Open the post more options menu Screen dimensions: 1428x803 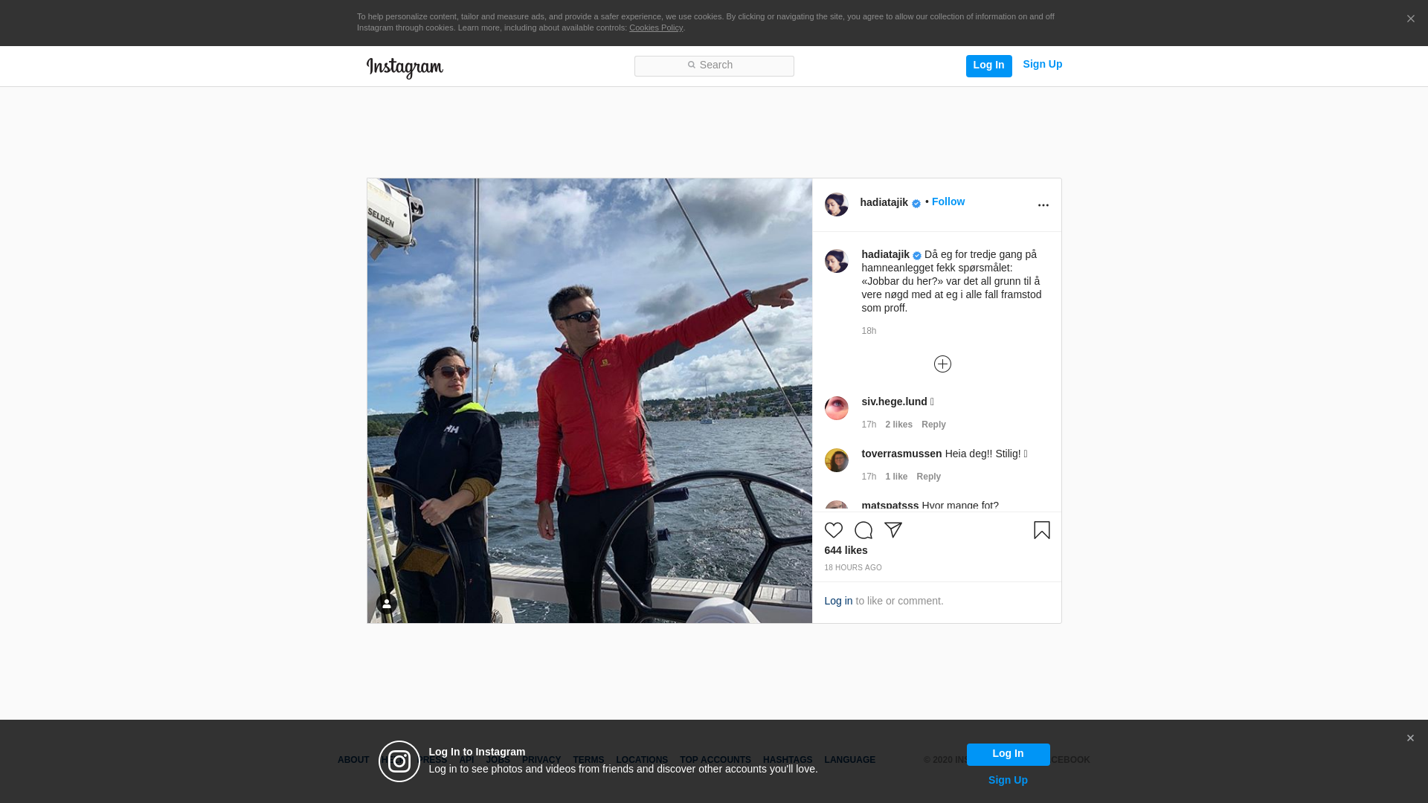pyautogui.click(x=1043, y=205)
